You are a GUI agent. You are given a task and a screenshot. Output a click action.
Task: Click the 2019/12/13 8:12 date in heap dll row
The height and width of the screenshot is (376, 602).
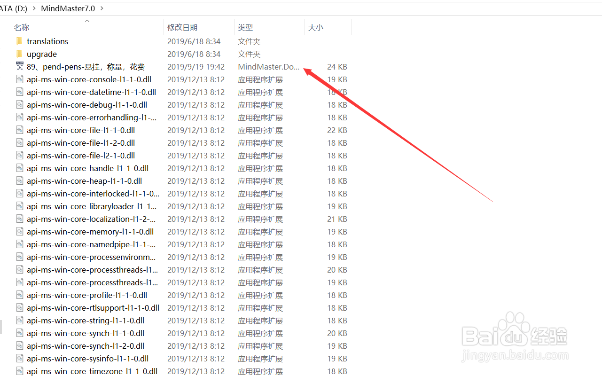[196, 181]
